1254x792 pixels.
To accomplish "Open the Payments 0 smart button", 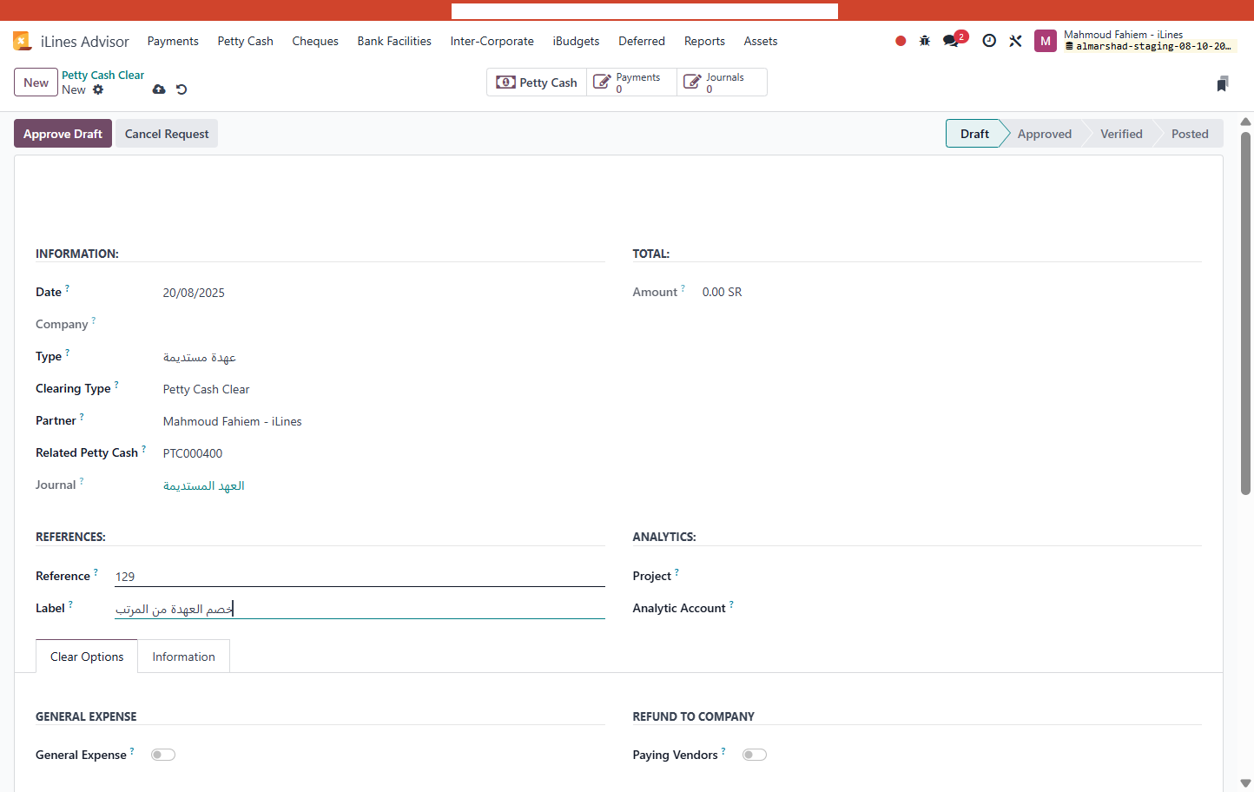I will (x=632, y=82).
